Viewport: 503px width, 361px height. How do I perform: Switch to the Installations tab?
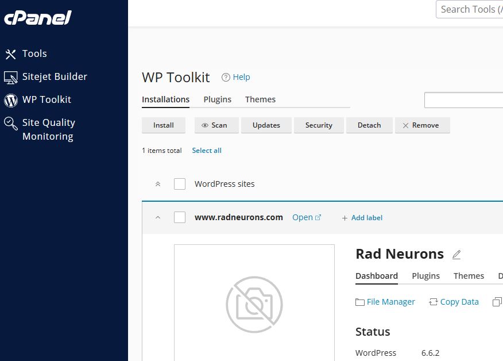coord(165,99)
